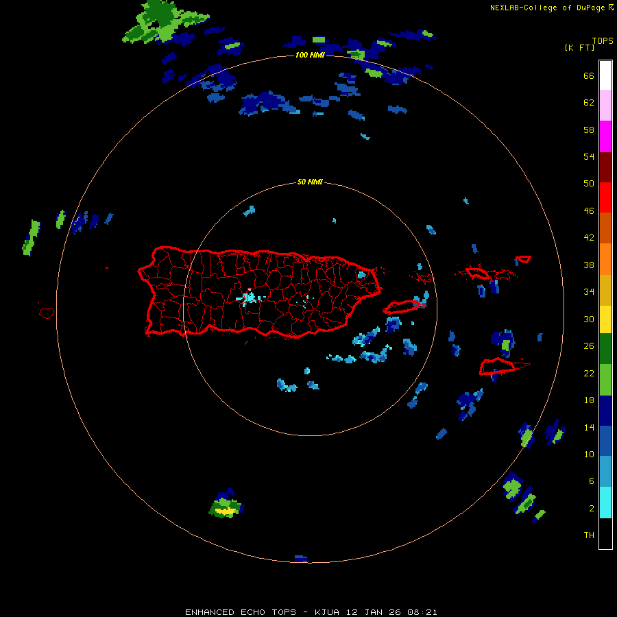Click the black TH threshold swatch

click(x=605, y=533)
